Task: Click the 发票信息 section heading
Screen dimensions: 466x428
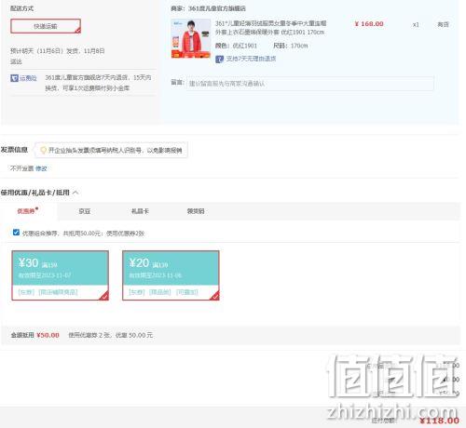Action: coord(14,150)
